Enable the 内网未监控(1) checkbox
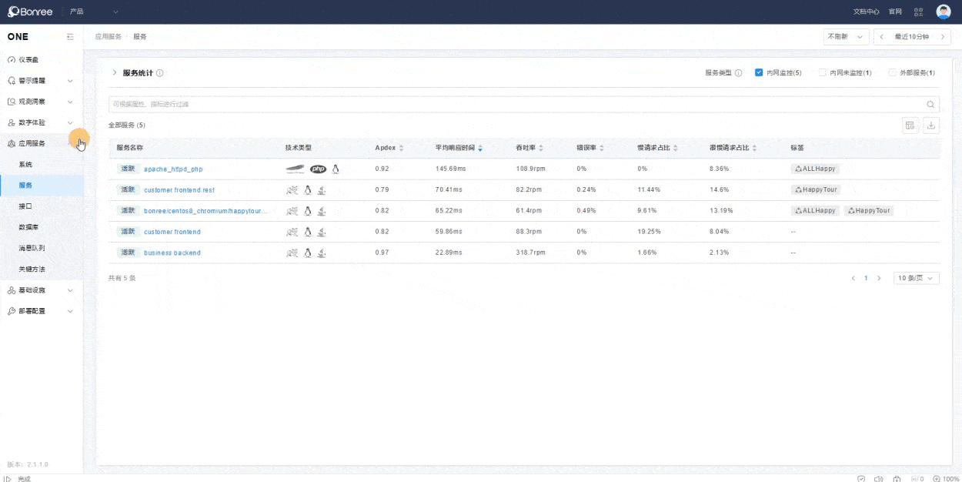962x482 pixels. coord(822,72)
